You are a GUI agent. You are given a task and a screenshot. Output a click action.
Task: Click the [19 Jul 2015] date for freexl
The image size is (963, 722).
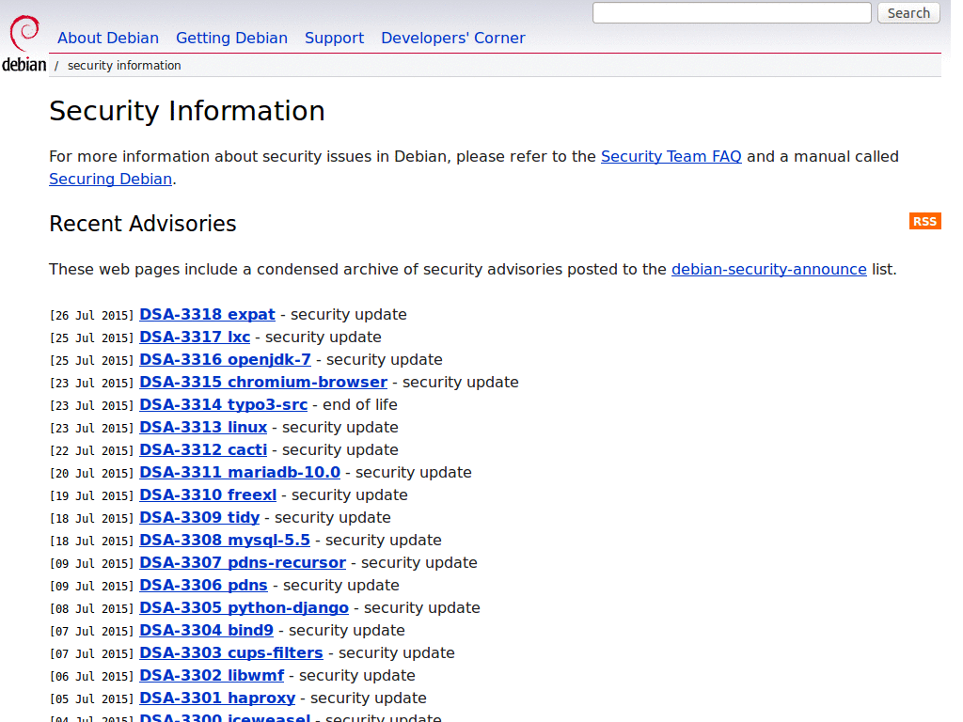pos(91,496)
